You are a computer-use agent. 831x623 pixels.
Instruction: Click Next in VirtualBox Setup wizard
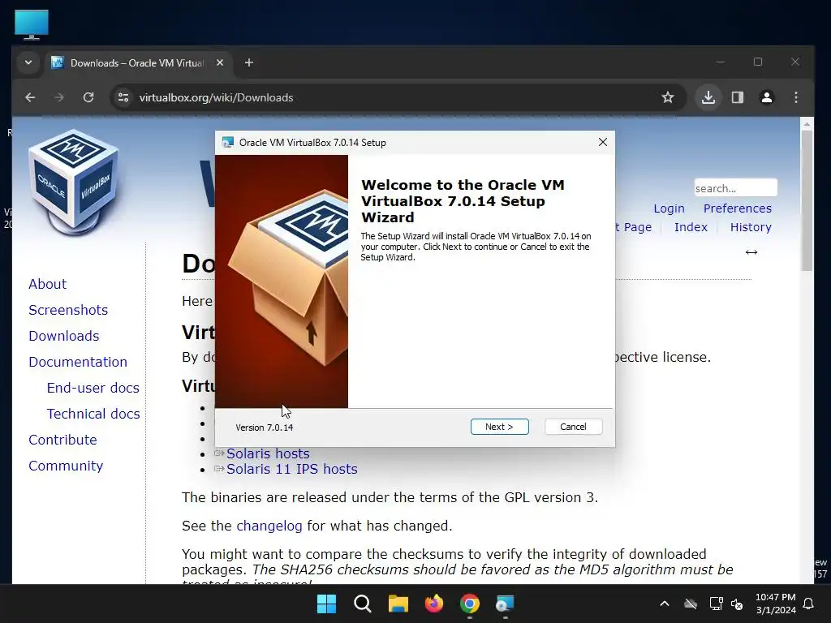click(499, 427)
